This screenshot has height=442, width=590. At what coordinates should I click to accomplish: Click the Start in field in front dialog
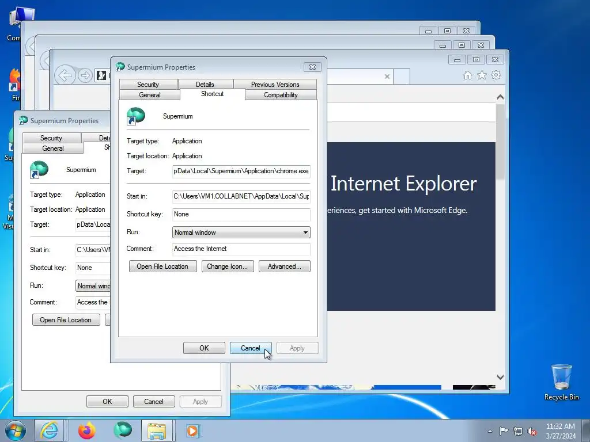tap(241, 196)
